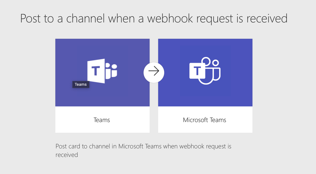This screenshot has width=316, height=174.
Task: Click Microsoft Teams phrase in the description
Action: 140,146
